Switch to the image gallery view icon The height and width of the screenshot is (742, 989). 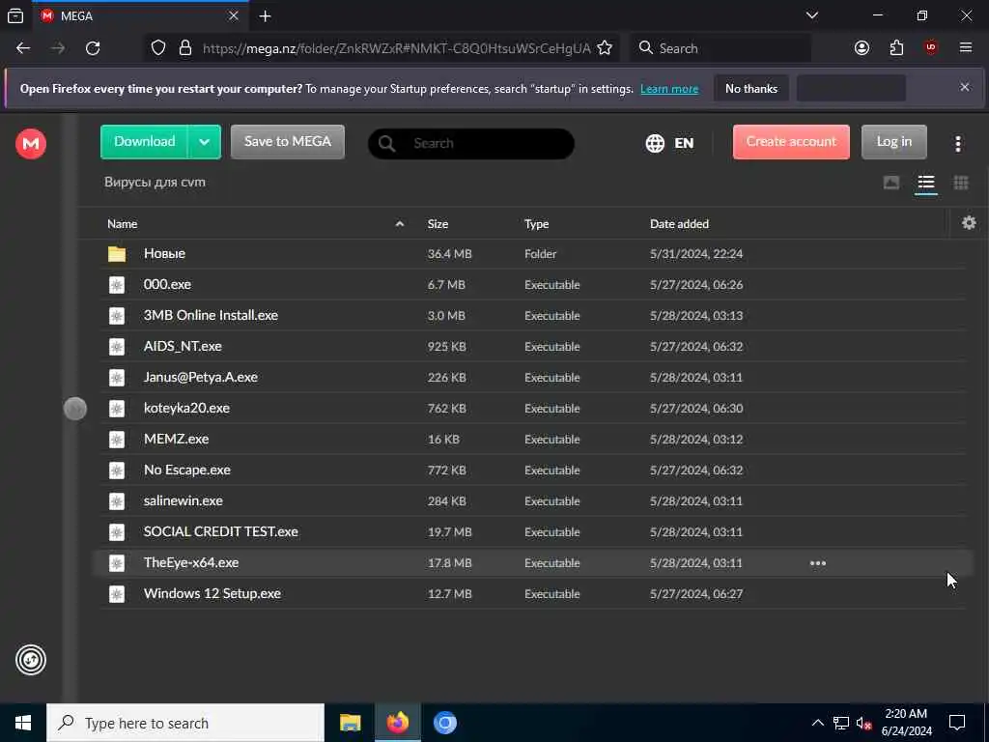click(890, 183)
